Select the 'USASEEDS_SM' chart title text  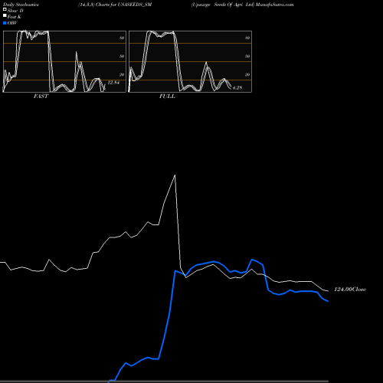tap(135, 5)
